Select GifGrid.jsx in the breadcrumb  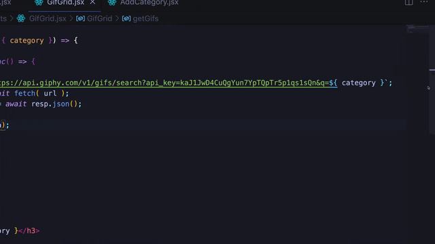click(48, 18)
